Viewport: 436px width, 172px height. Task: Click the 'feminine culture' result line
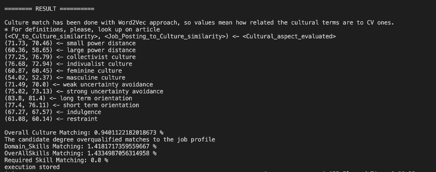point(63,71)
